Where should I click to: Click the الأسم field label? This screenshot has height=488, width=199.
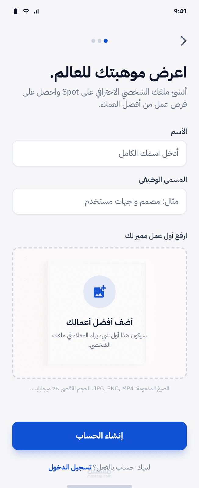pos(179,132)
